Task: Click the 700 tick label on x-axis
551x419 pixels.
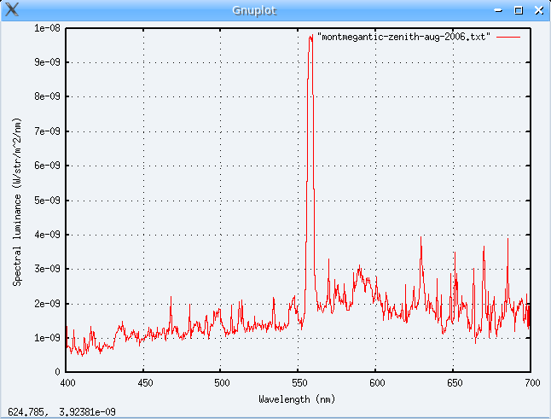Action: pyautogui.click(x=531, y=383)
